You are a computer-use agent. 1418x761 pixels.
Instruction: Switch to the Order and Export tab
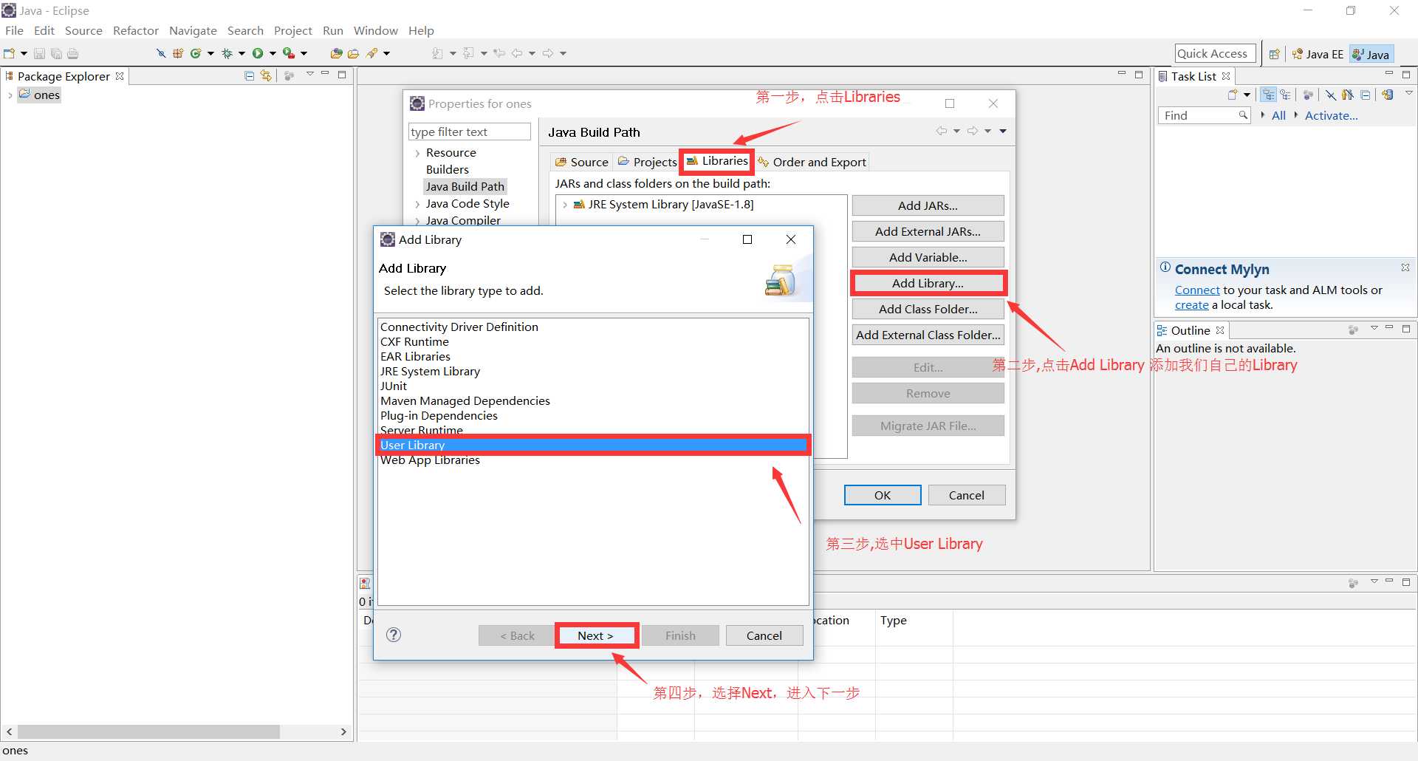(x=812, y=162)
